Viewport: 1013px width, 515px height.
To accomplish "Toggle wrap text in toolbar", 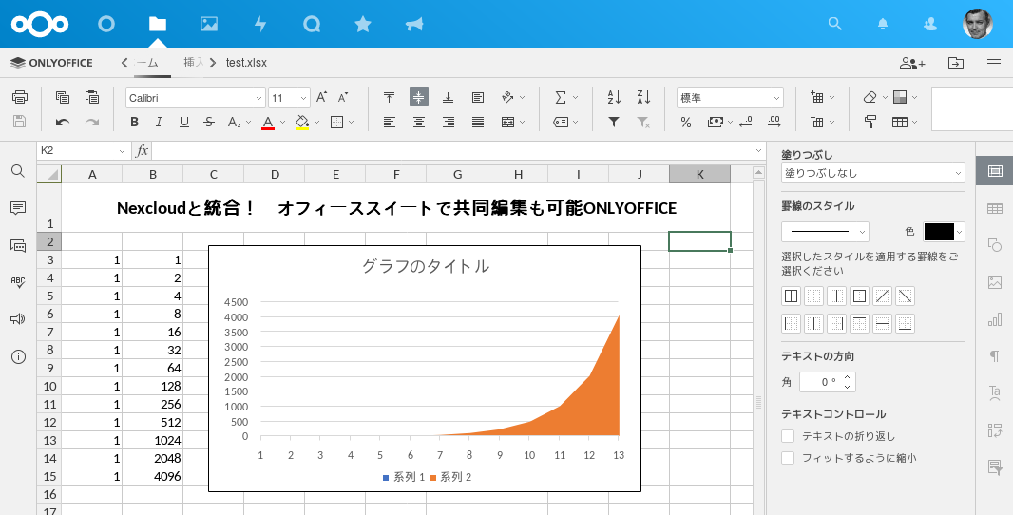I will click(477, 97).
